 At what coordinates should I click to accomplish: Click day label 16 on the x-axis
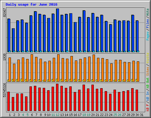tap(75, 115)
